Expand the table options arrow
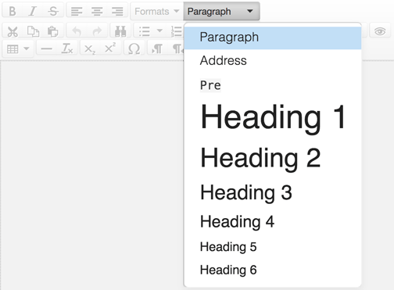The height and width of the screenshot is (290, 394). click(27, 48)
